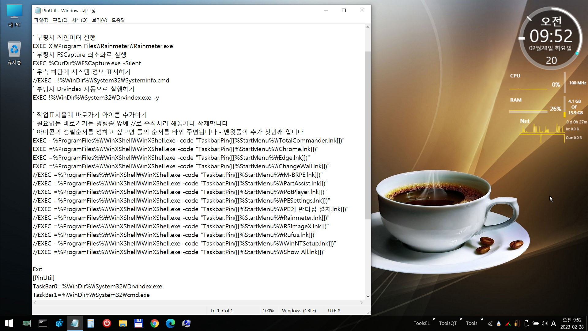Launch Microsoft Edge from taskbar
This screenshot has width=588, height=331.
pos(171,323)
